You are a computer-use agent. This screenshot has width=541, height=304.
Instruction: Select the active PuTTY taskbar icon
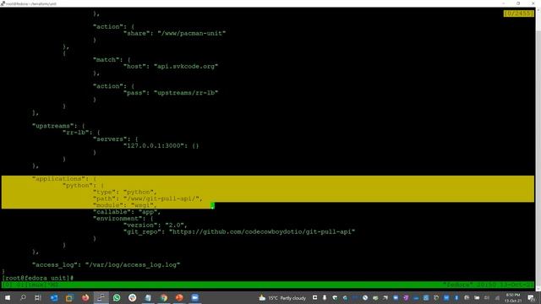101,297
